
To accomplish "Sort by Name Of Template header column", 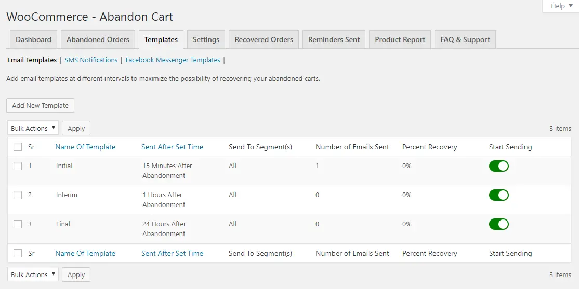I will (x=85, y=147).
